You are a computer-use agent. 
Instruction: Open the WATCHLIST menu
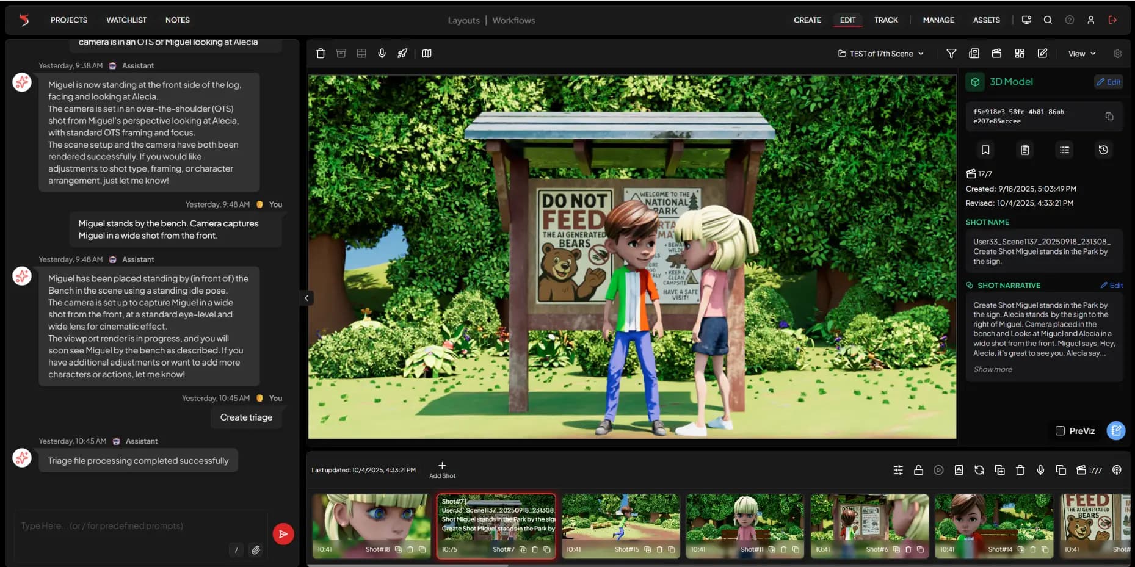click(126, 20)
